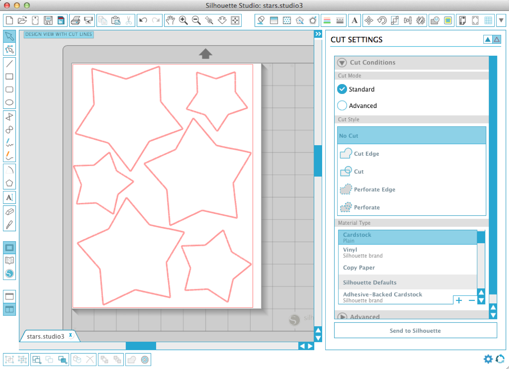This screenshot has height=369, width=509.
Task: Open the extra toolbar options dropdown arrow
Action: click(x=501, y=20)
